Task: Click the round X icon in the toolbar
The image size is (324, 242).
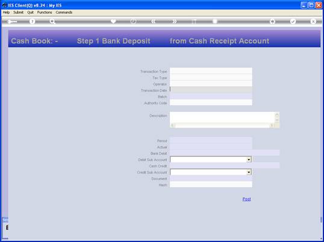Action: (x=313, y=21)
